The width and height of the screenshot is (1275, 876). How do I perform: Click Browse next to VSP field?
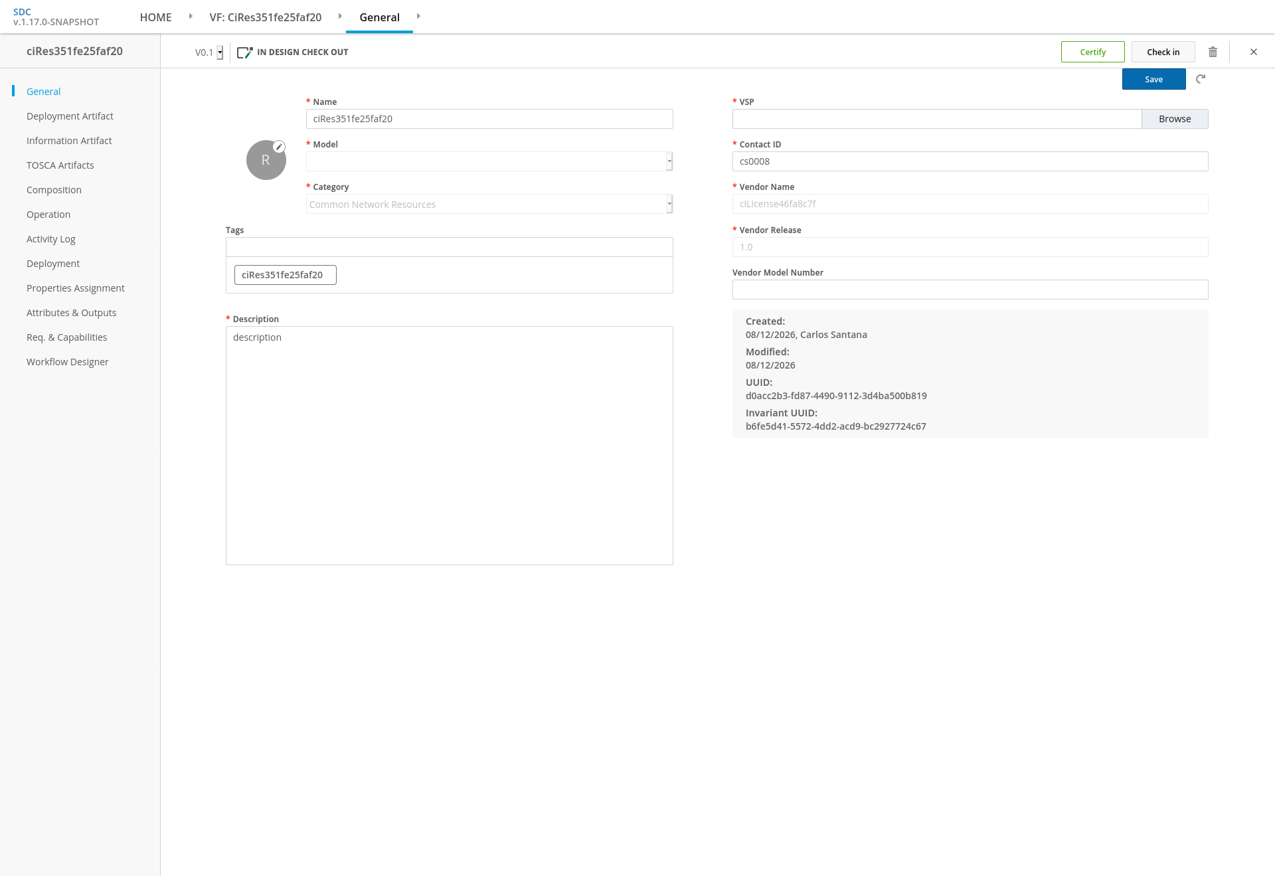[1174, 119]
